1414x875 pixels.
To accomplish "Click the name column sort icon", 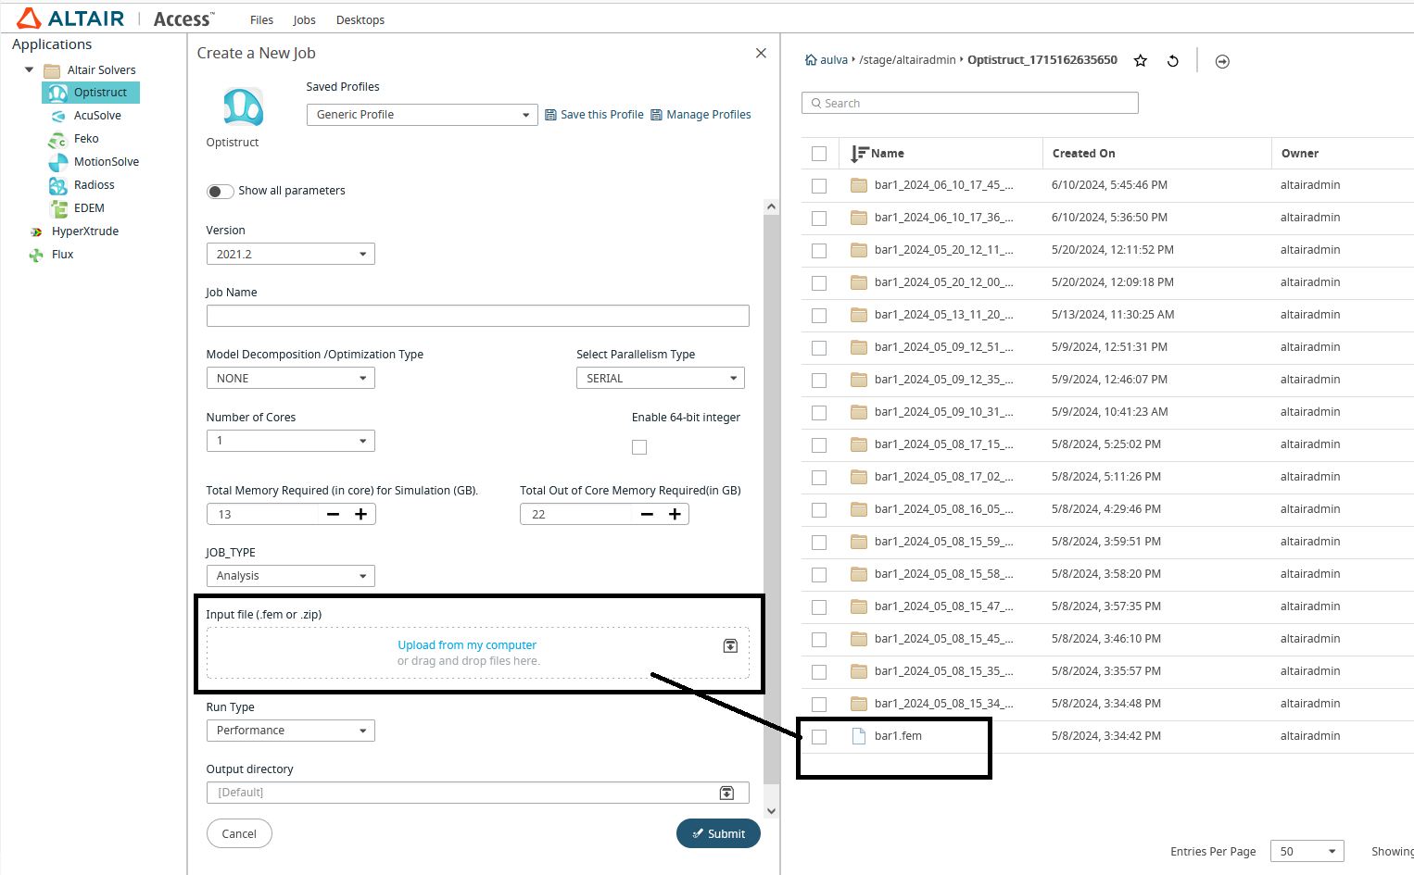I will (859, 154).
